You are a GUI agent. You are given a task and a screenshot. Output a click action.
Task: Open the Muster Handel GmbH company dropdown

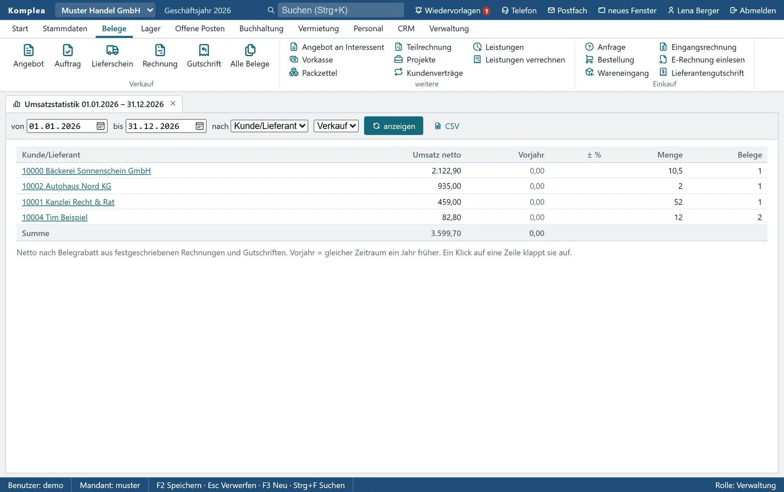[106, 10]
